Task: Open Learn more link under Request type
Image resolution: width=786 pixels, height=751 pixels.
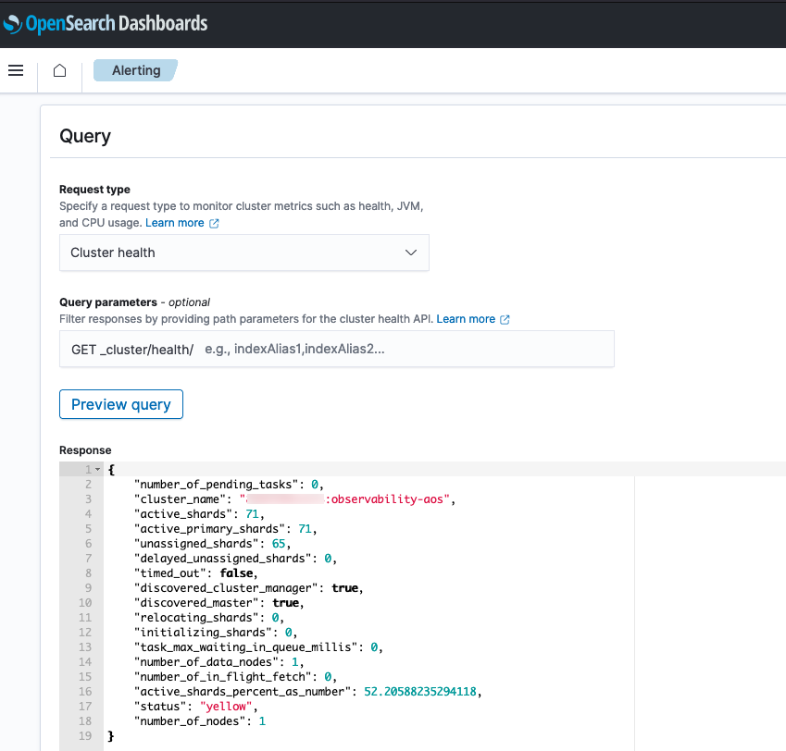Action: tap(174, 223)
